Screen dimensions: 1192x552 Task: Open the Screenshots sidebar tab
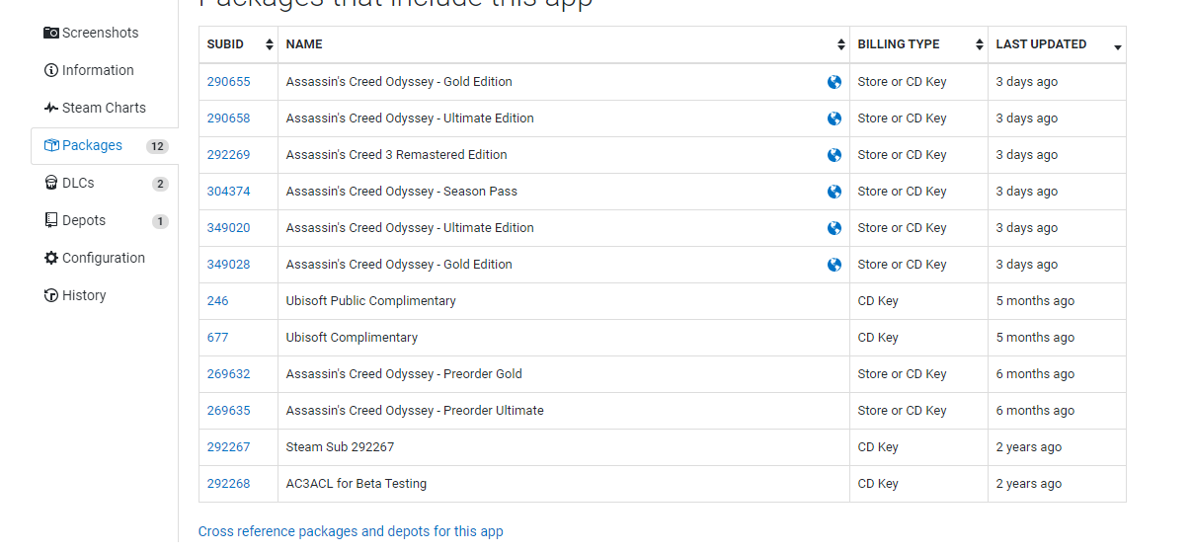click(x=105, y=33)
